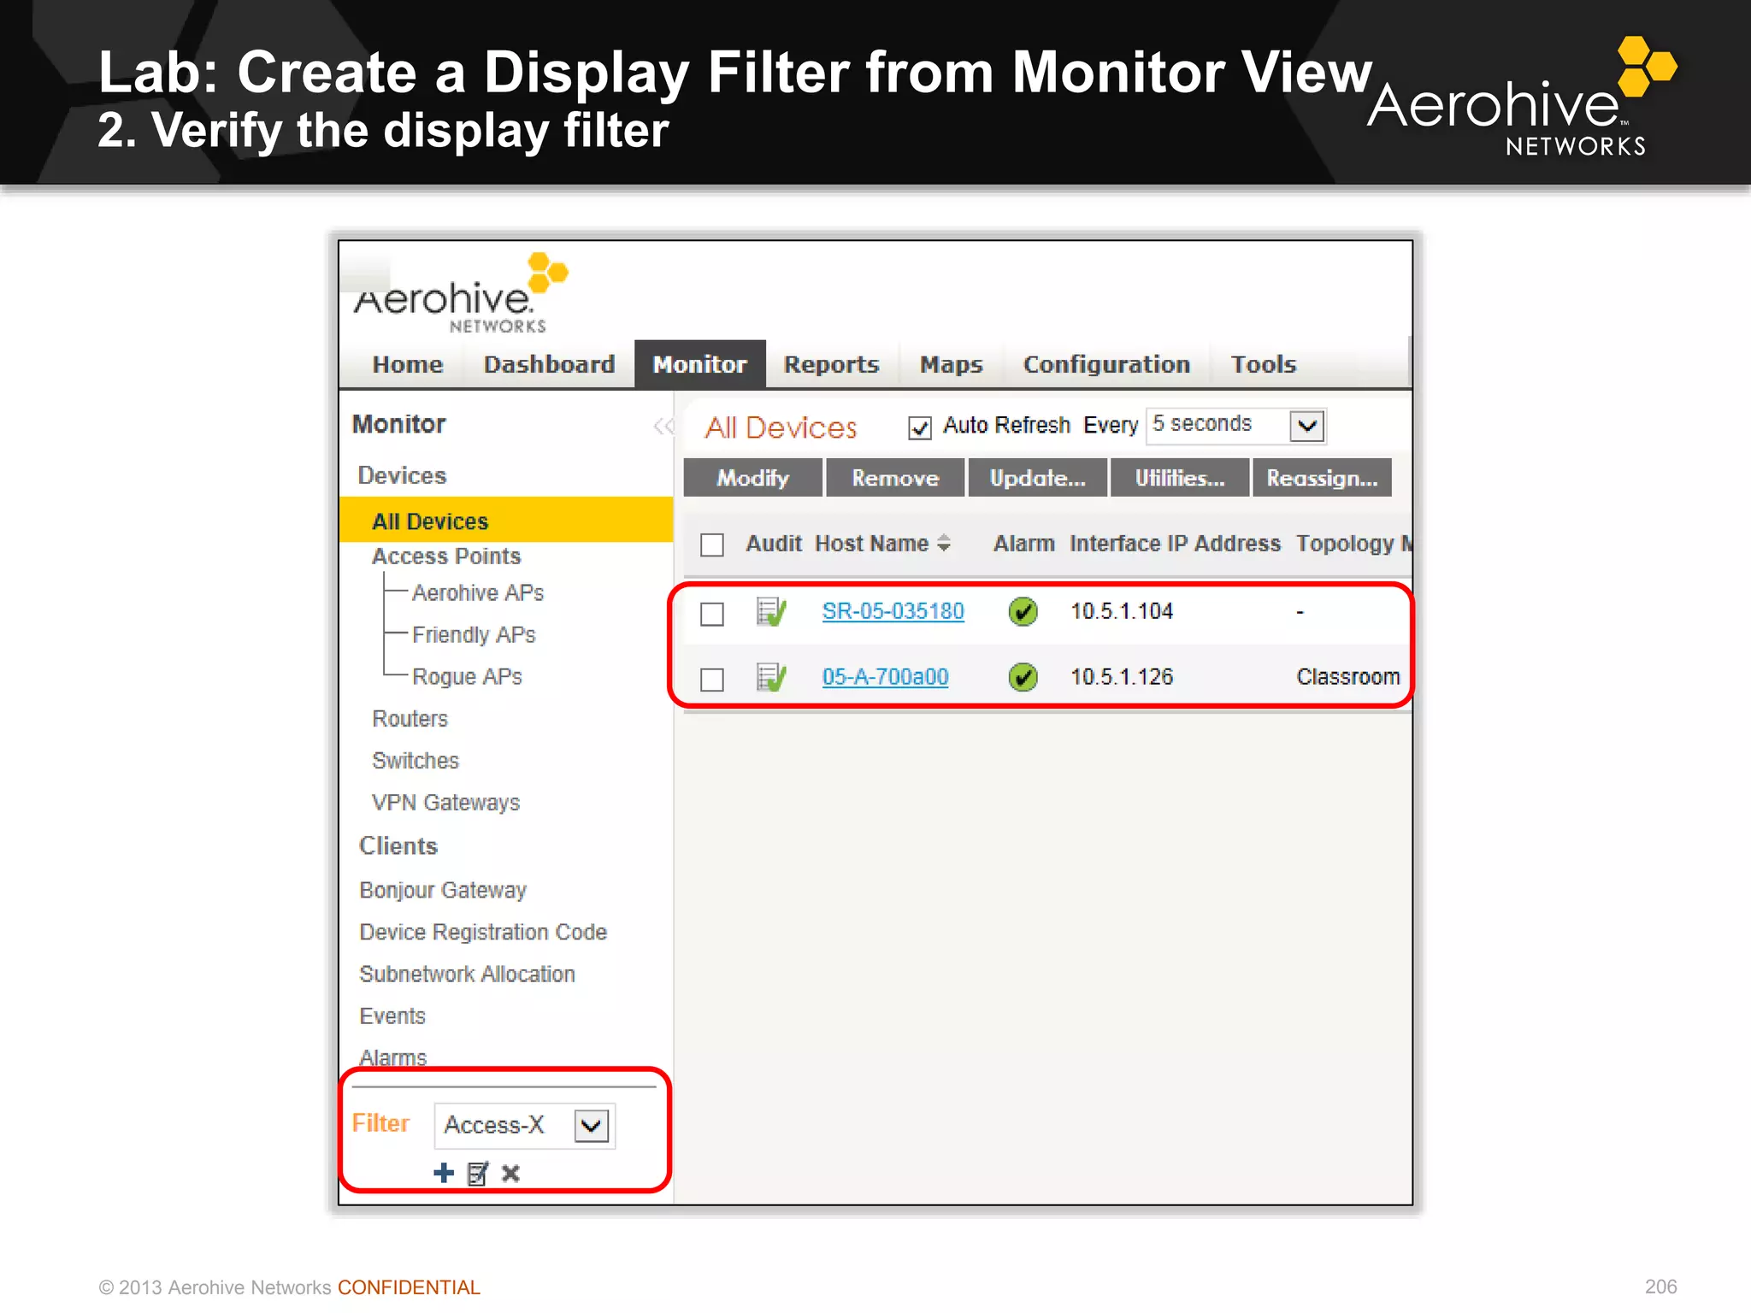Click Host Name sort arrows
Image resolution: width=1751 pixels, height=1313 pixels.
tap(944, 544)
